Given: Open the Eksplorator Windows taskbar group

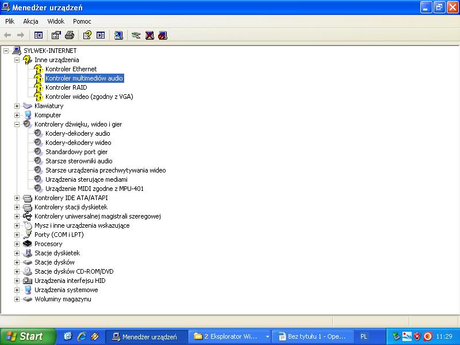Looking at the screenshot, I should [229, 336].
